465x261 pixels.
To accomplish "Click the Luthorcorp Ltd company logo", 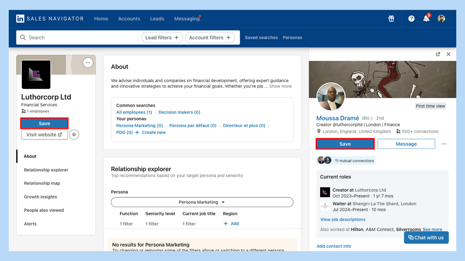I will click(36, 75).
